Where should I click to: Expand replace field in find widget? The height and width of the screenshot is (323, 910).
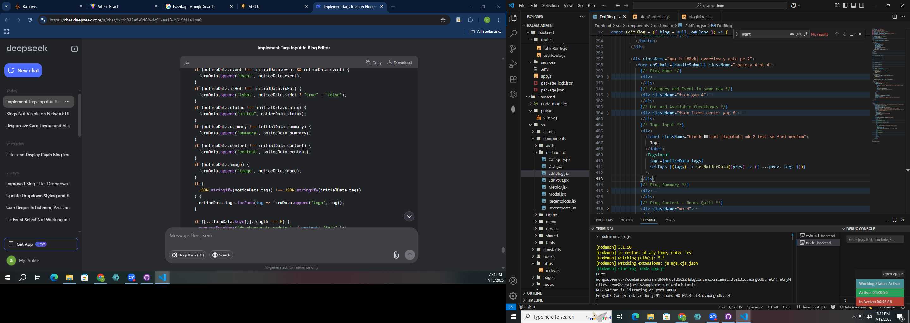[737, 34]
